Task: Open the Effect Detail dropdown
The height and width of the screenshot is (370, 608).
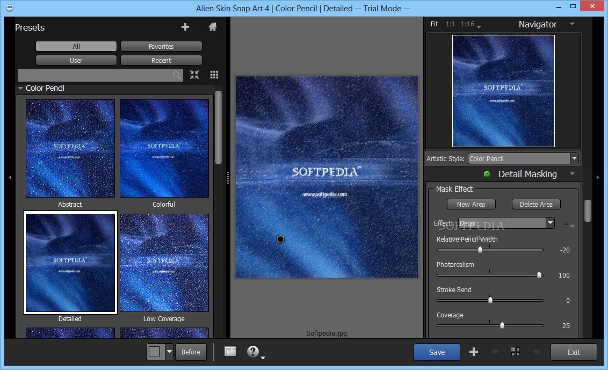Action: (506, 223)
